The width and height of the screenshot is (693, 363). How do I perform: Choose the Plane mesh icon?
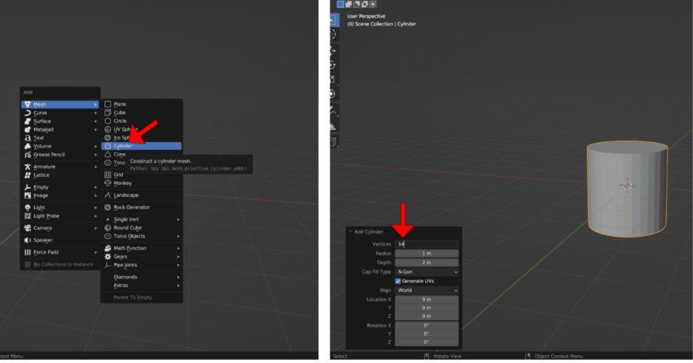108,104
